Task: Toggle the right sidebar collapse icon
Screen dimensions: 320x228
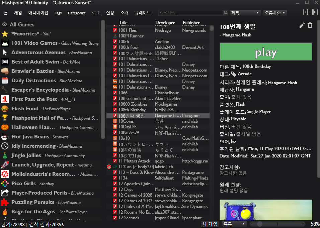Action: (315, 12)
